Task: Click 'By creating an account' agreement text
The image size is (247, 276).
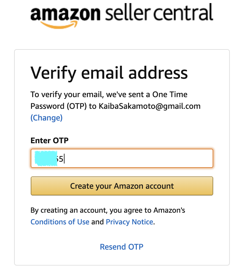Action: [x=108, y=210]
